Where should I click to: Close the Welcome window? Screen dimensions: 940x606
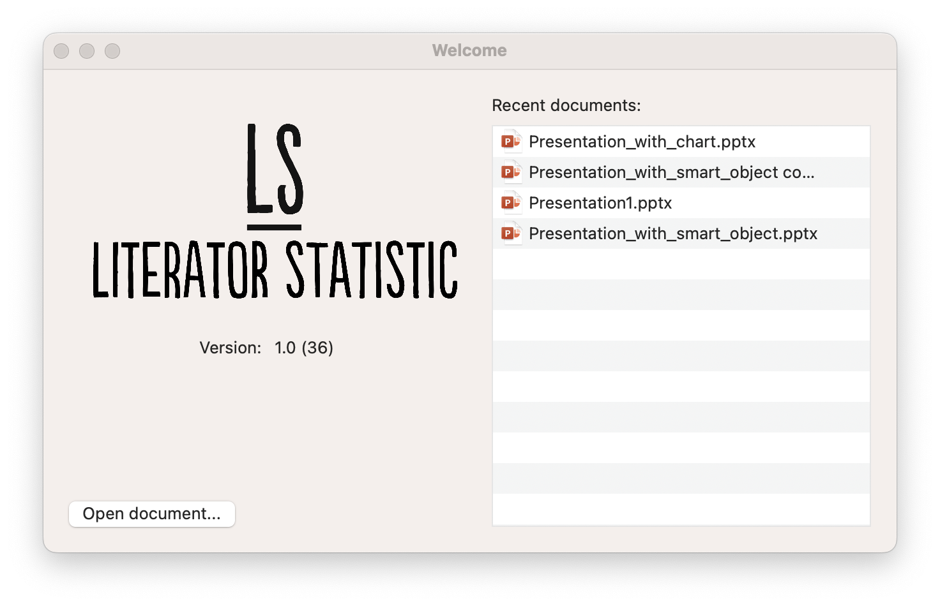point(61,51)
